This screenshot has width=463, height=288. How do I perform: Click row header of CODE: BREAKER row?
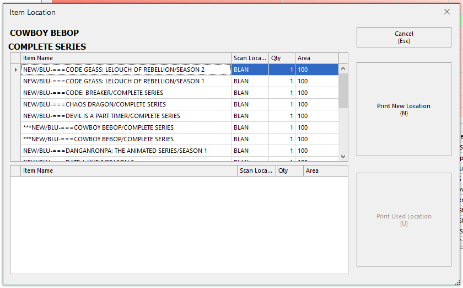pos(15,93)
